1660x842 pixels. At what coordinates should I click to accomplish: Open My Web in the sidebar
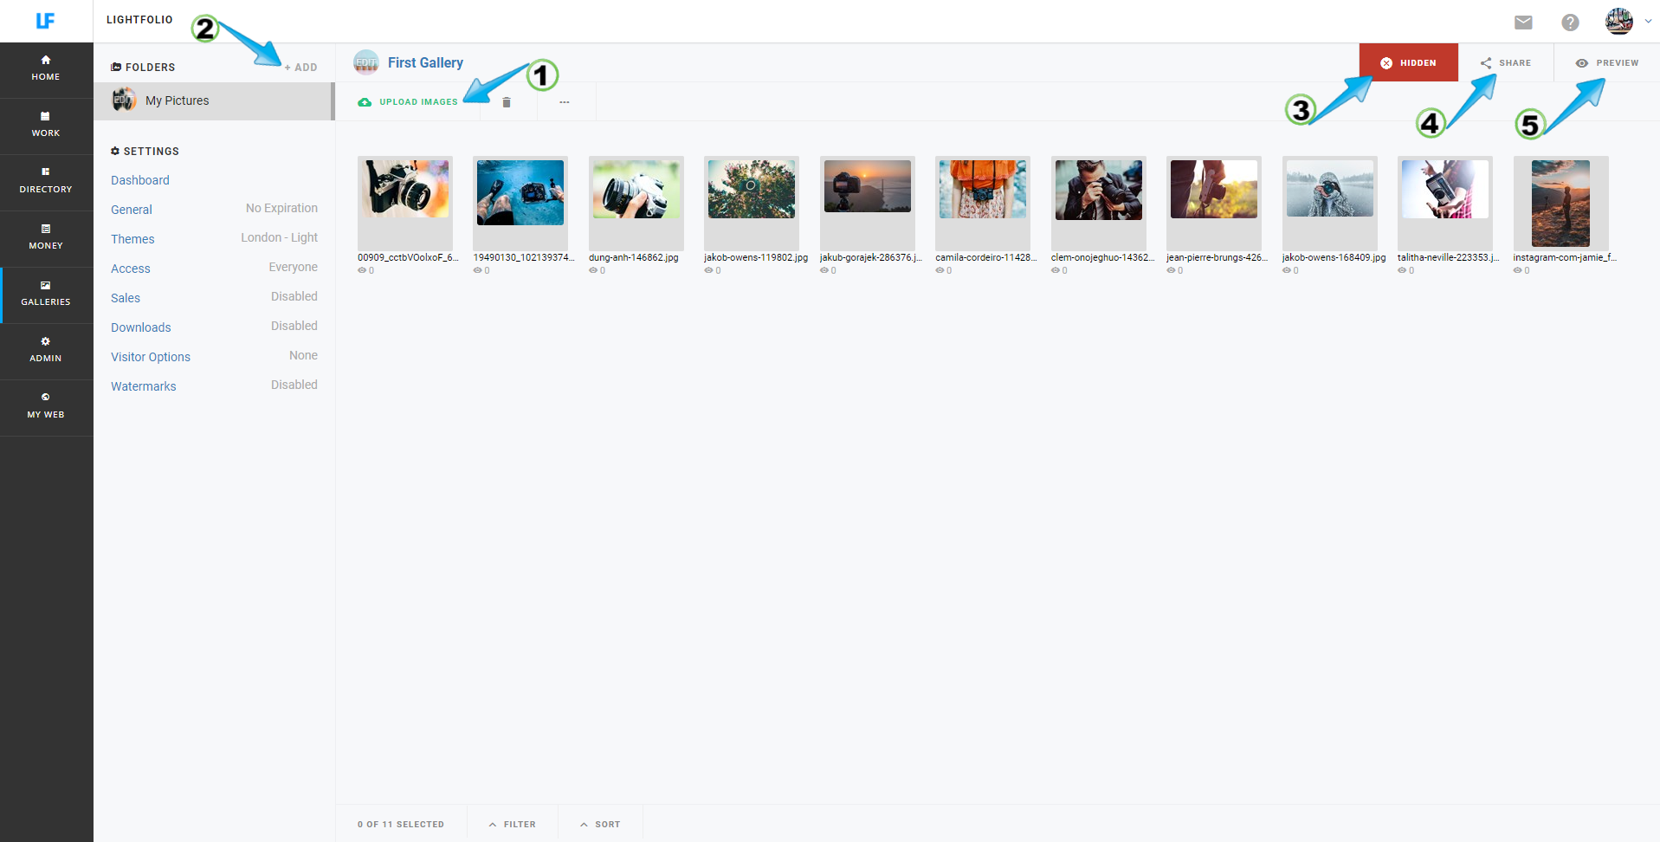coord(46,407)
